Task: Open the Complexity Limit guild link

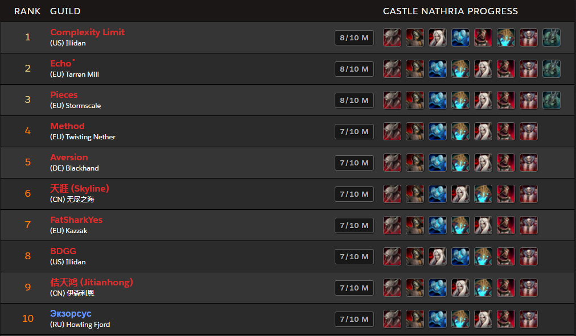Action: point(88,32)
